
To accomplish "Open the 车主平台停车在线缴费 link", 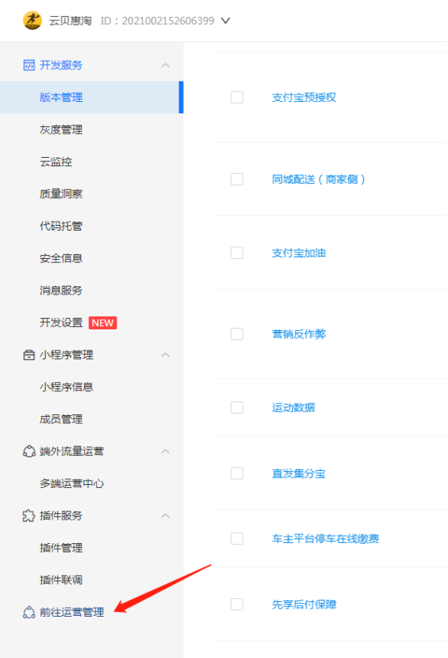I will pyautogui.click(x=326, y=538).
